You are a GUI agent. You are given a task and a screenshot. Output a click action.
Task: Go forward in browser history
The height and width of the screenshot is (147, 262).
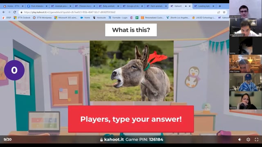(9, 12)
